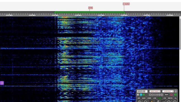The height and width of the screenshot is (102, 181).
Task: Open the hamburger menu in the control panel
Action: coord(138,95)
